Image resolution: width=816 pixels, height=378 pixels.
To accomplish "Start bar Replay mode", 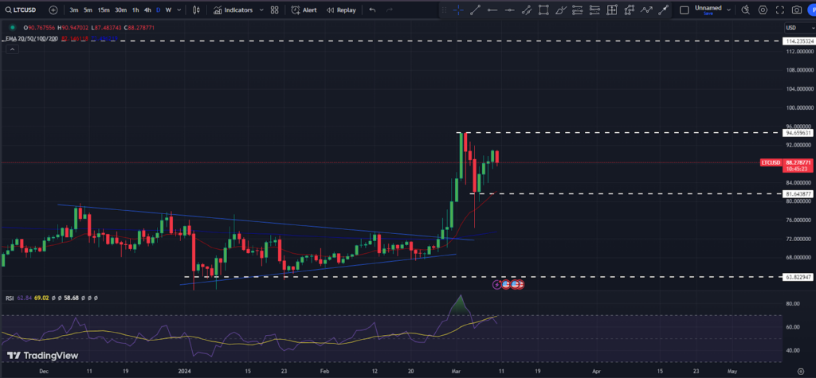I will coord(341,10).
